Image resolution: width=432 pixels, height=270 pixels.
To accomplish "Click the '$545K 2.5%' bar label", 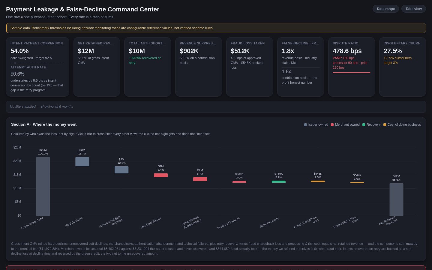I will [x=318, y=175].
